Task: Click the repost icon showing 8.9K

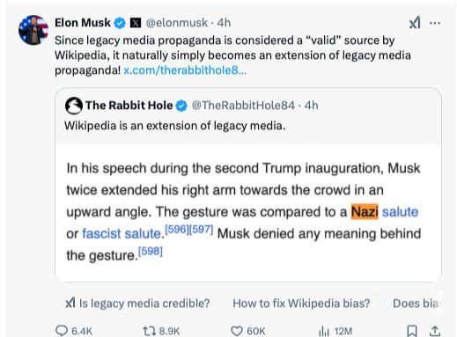Action: point(161,331)
